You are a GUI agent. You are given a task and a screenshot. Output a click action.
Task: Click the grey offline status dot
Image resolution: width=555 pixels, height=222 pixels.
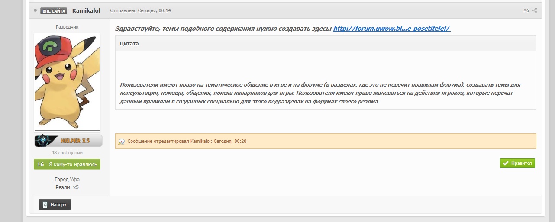pyautogui.click(x=35, y=10)
